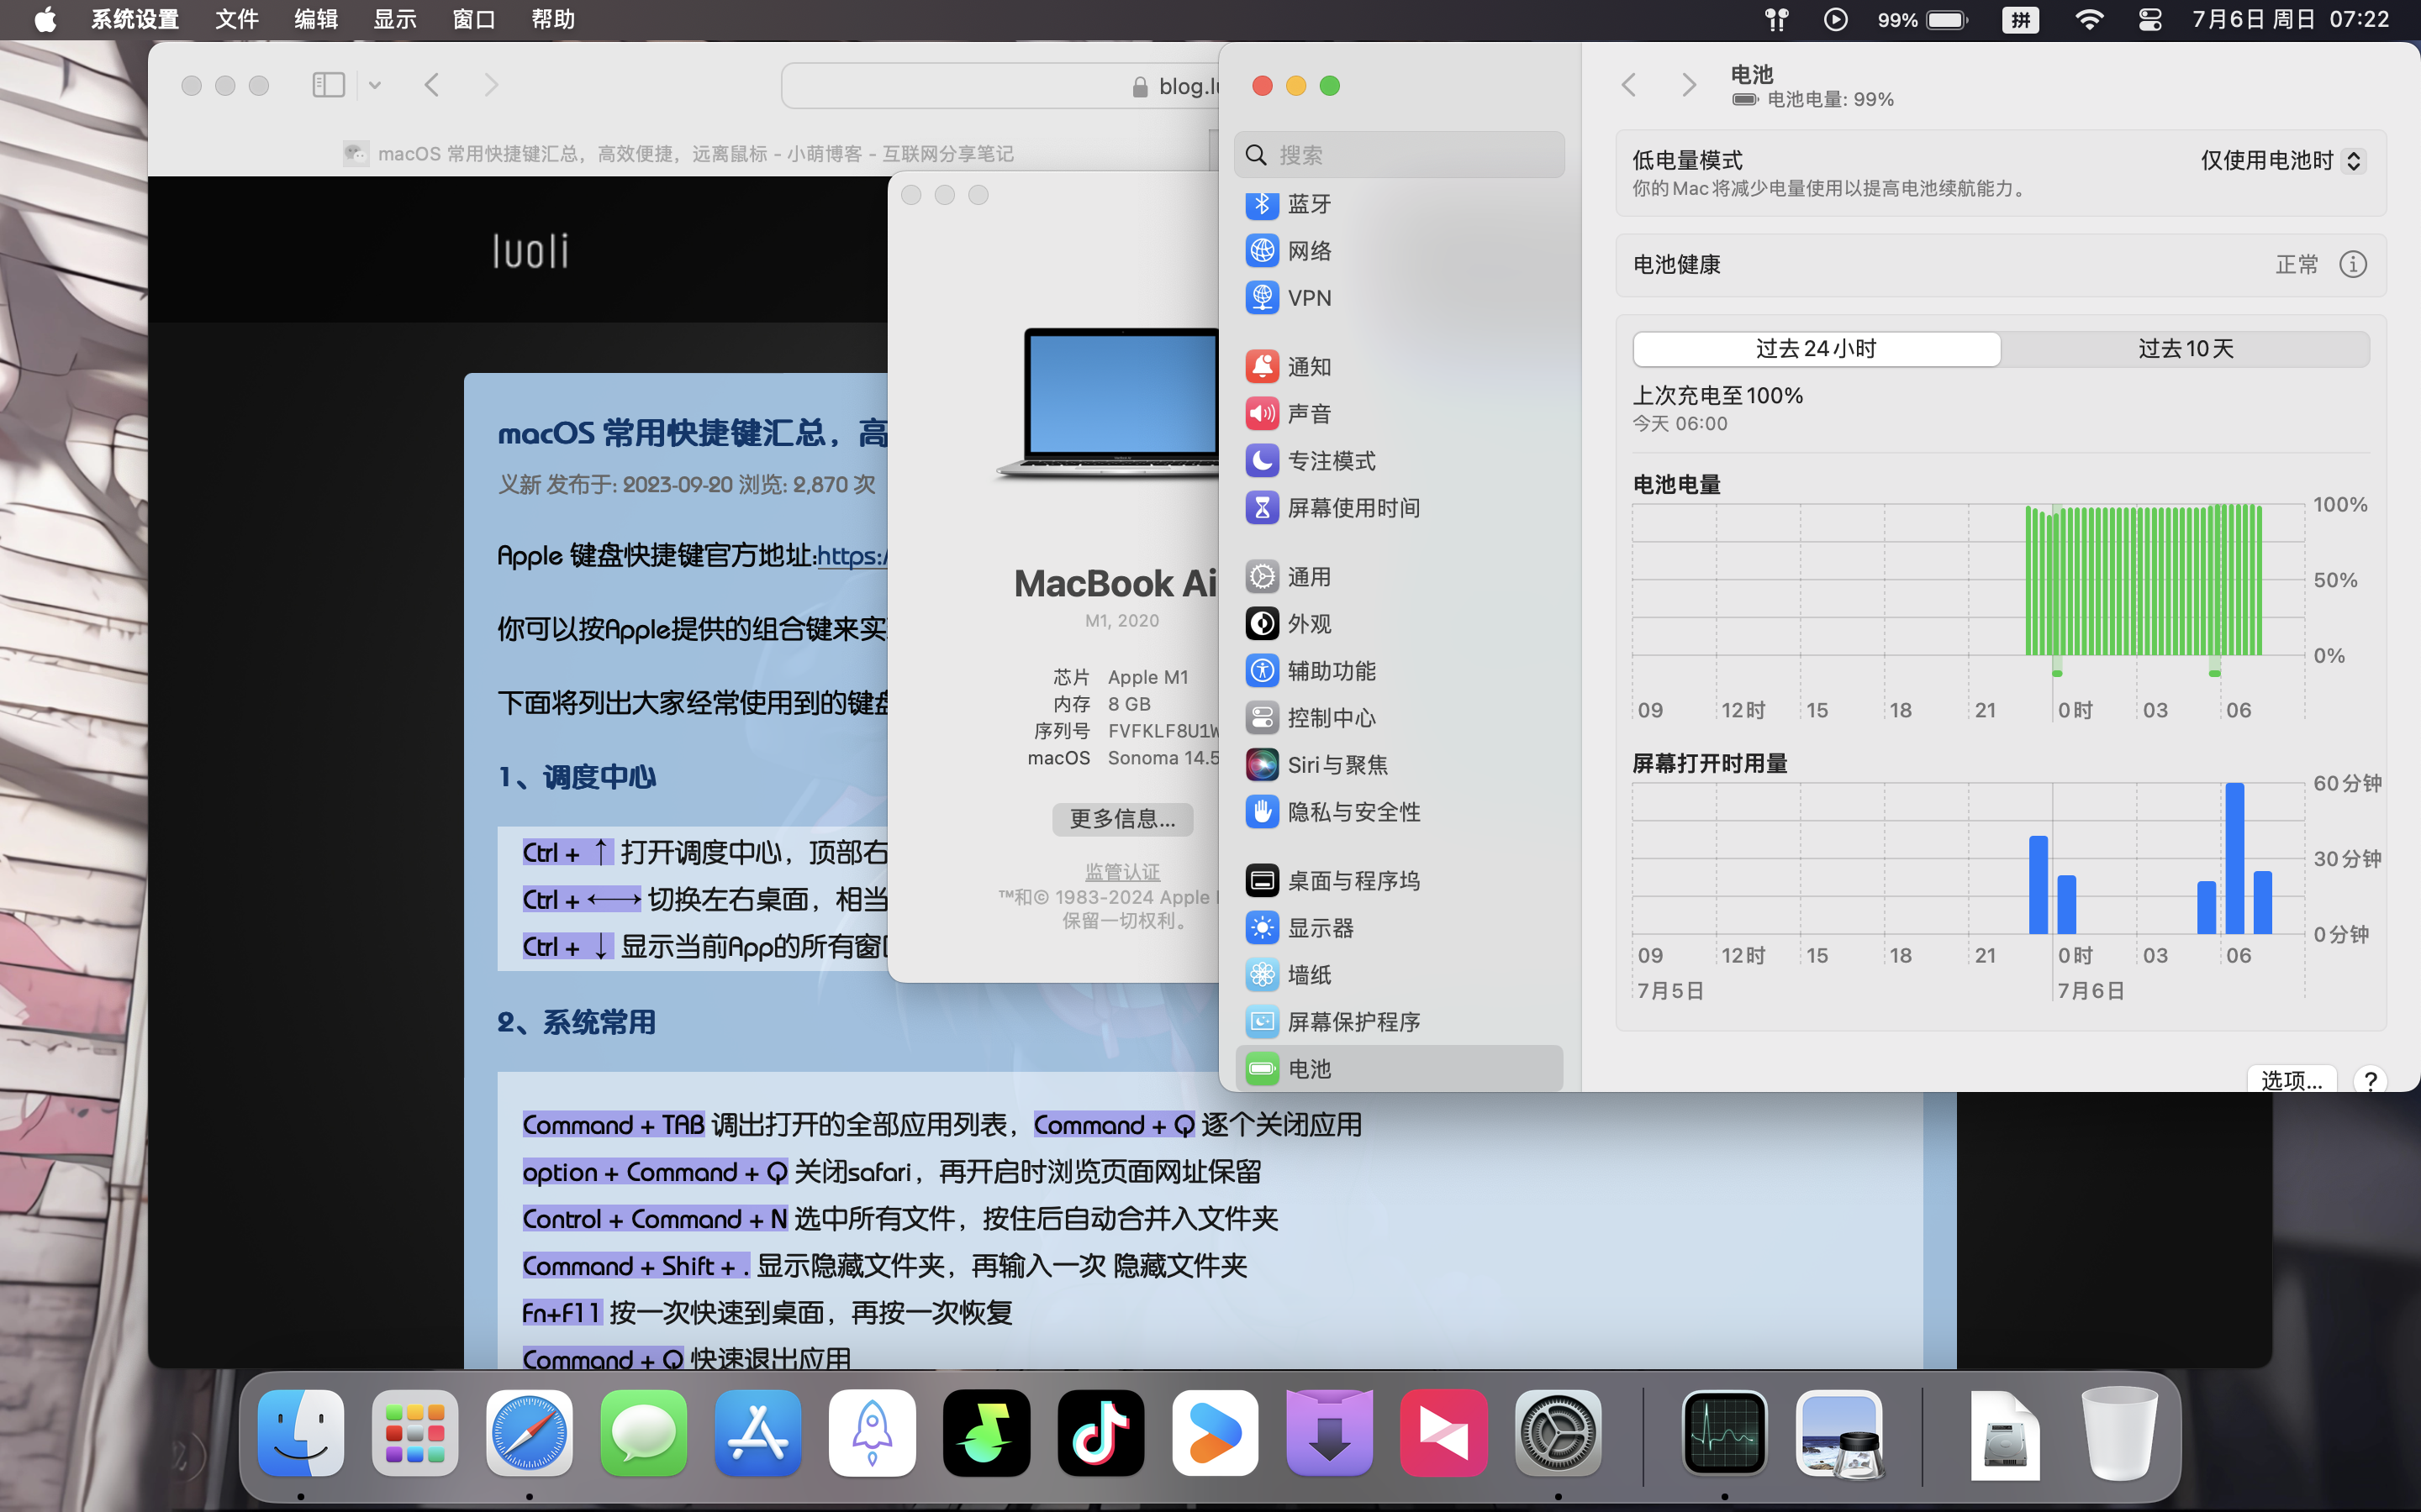
Task: Open Screen Time (屏幕使用时间) settings
Action: coord(1399,508)
